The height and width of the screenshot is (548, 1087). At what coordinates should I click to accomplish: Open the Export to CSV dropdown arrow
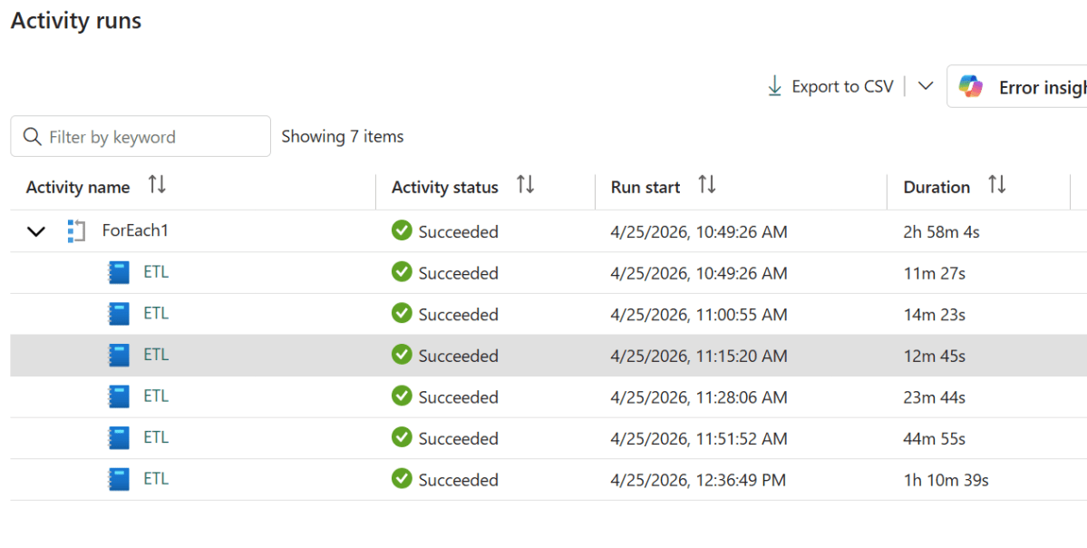coord(926,85)
